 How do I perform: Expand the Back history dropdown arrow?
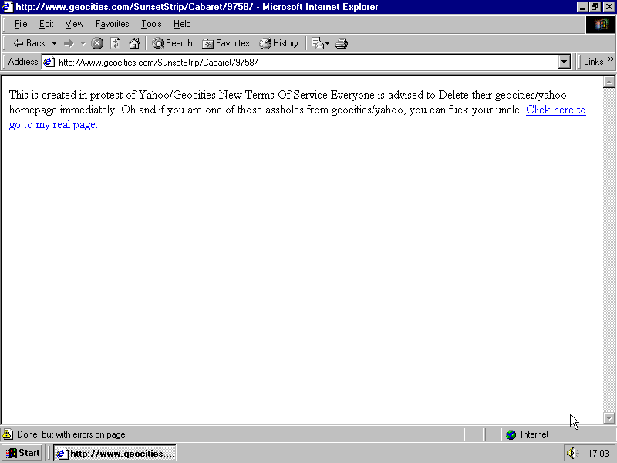point(54,43)
